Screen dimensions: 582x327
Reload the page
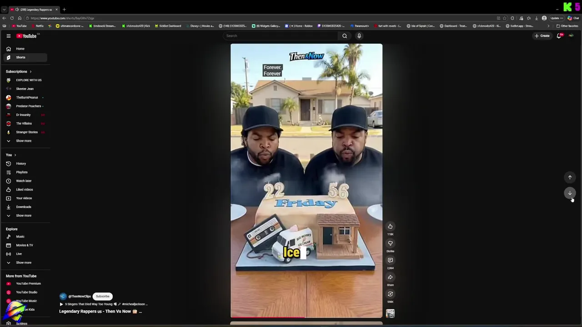point(12,18)
